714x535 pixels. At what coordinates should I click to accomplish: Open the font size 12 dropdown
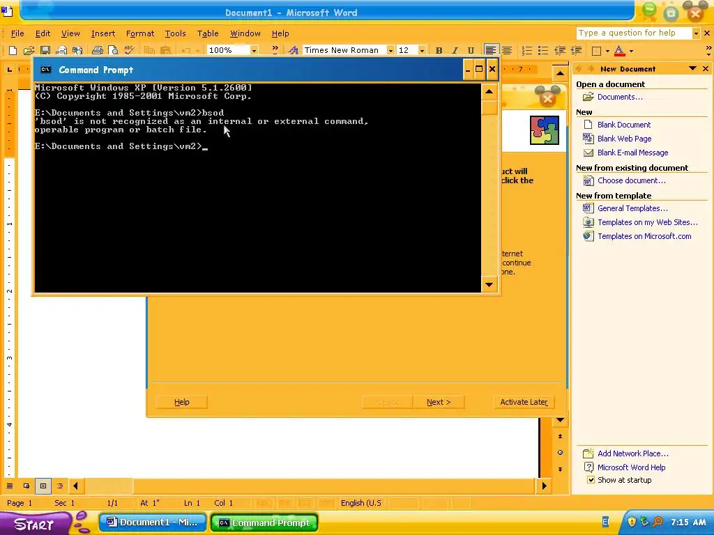(422, 50)
